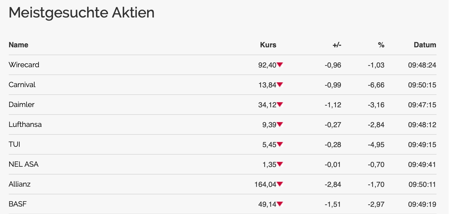Click the falling-price arrow for Lufthansa
451x214 pixels.
280,124
